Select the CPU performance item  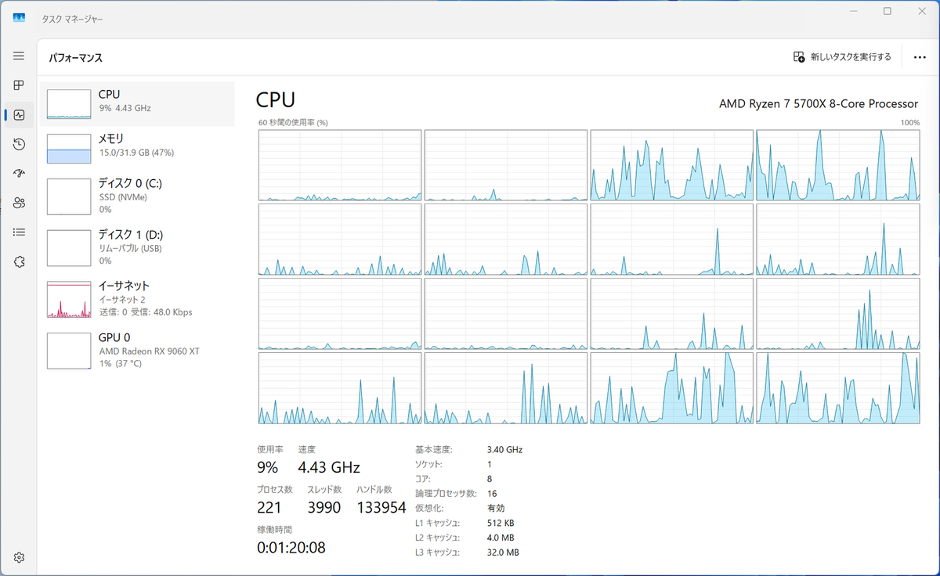pyautogui.click(x=137, y=104)
